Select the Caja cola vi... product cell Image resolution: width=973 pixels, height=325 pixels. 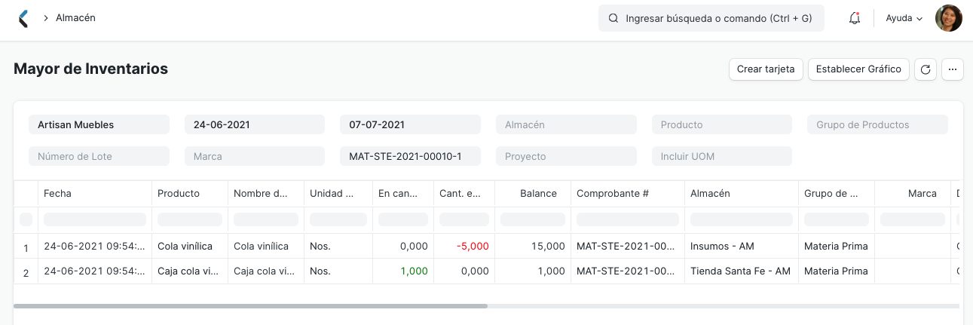(x=190, y=271)
